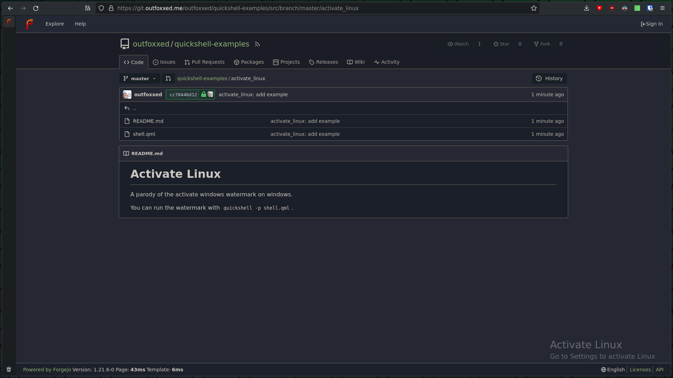This screenshot has height=378, width=673.
Task: Click the browser address bar URL
Action: [238, 8]
